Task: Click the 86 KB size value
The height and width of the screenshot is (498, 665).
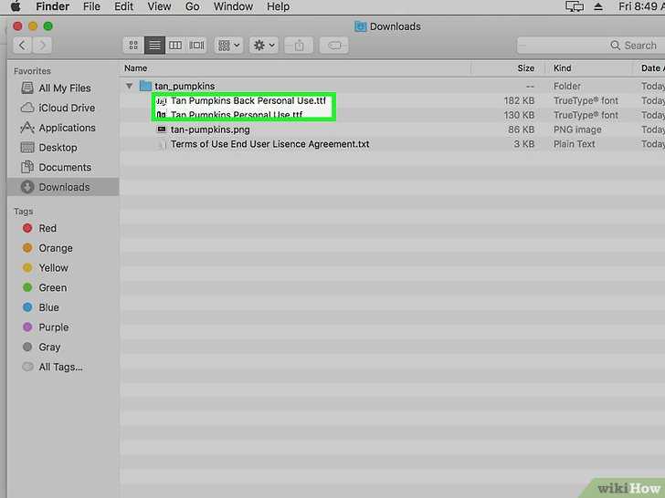Action: point(522,130)
